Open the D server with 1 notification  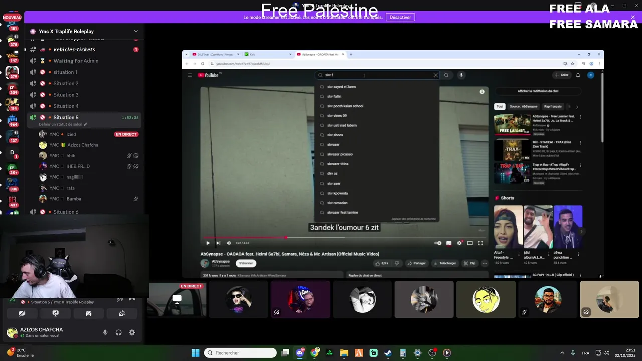(12, 152)
